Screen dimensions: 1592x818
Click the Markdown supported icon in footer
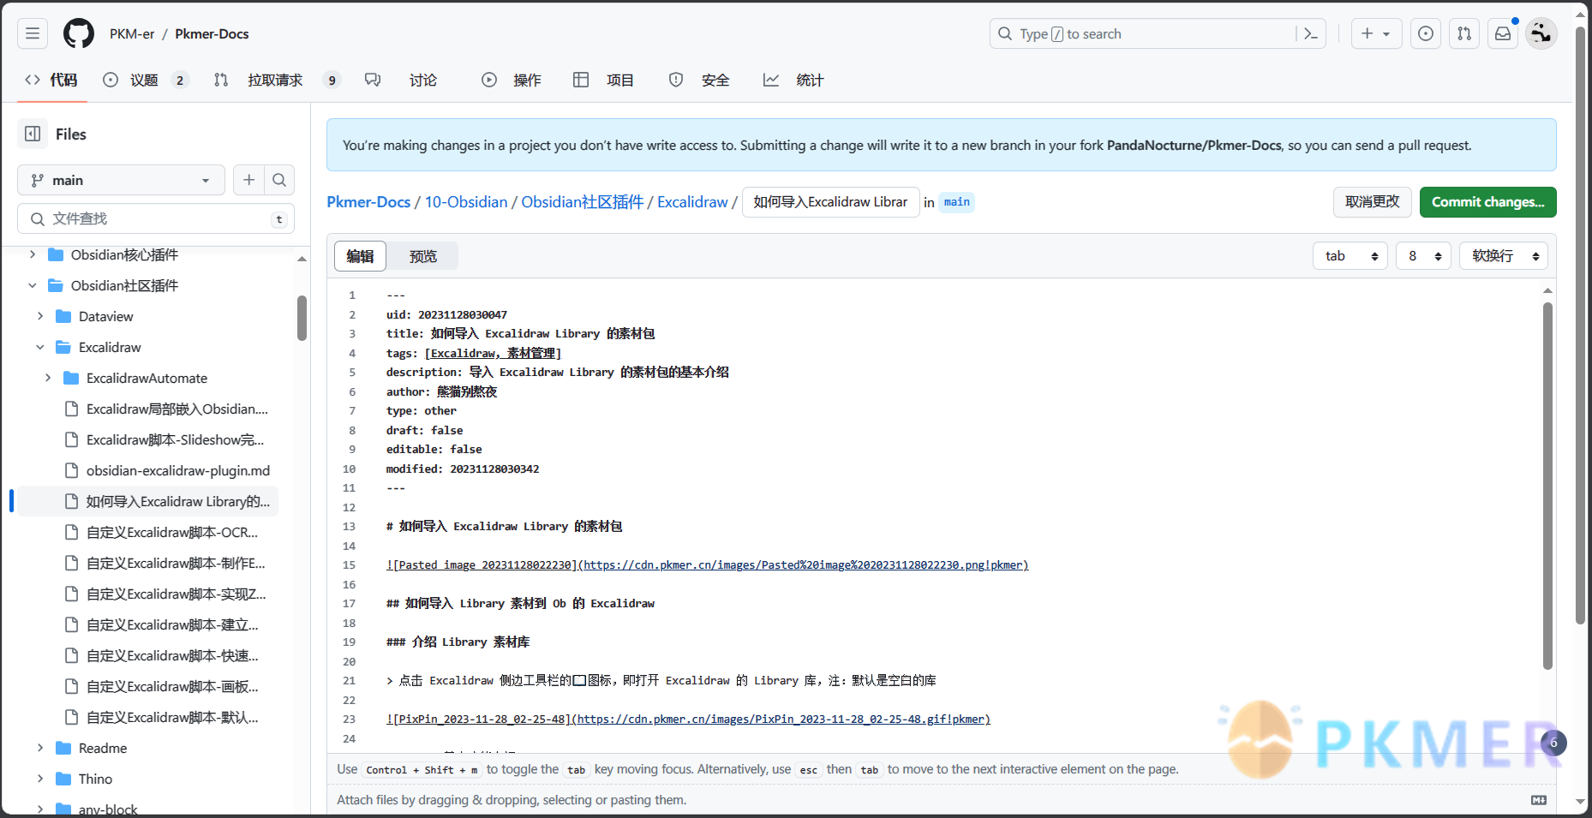coord(1539,800)
